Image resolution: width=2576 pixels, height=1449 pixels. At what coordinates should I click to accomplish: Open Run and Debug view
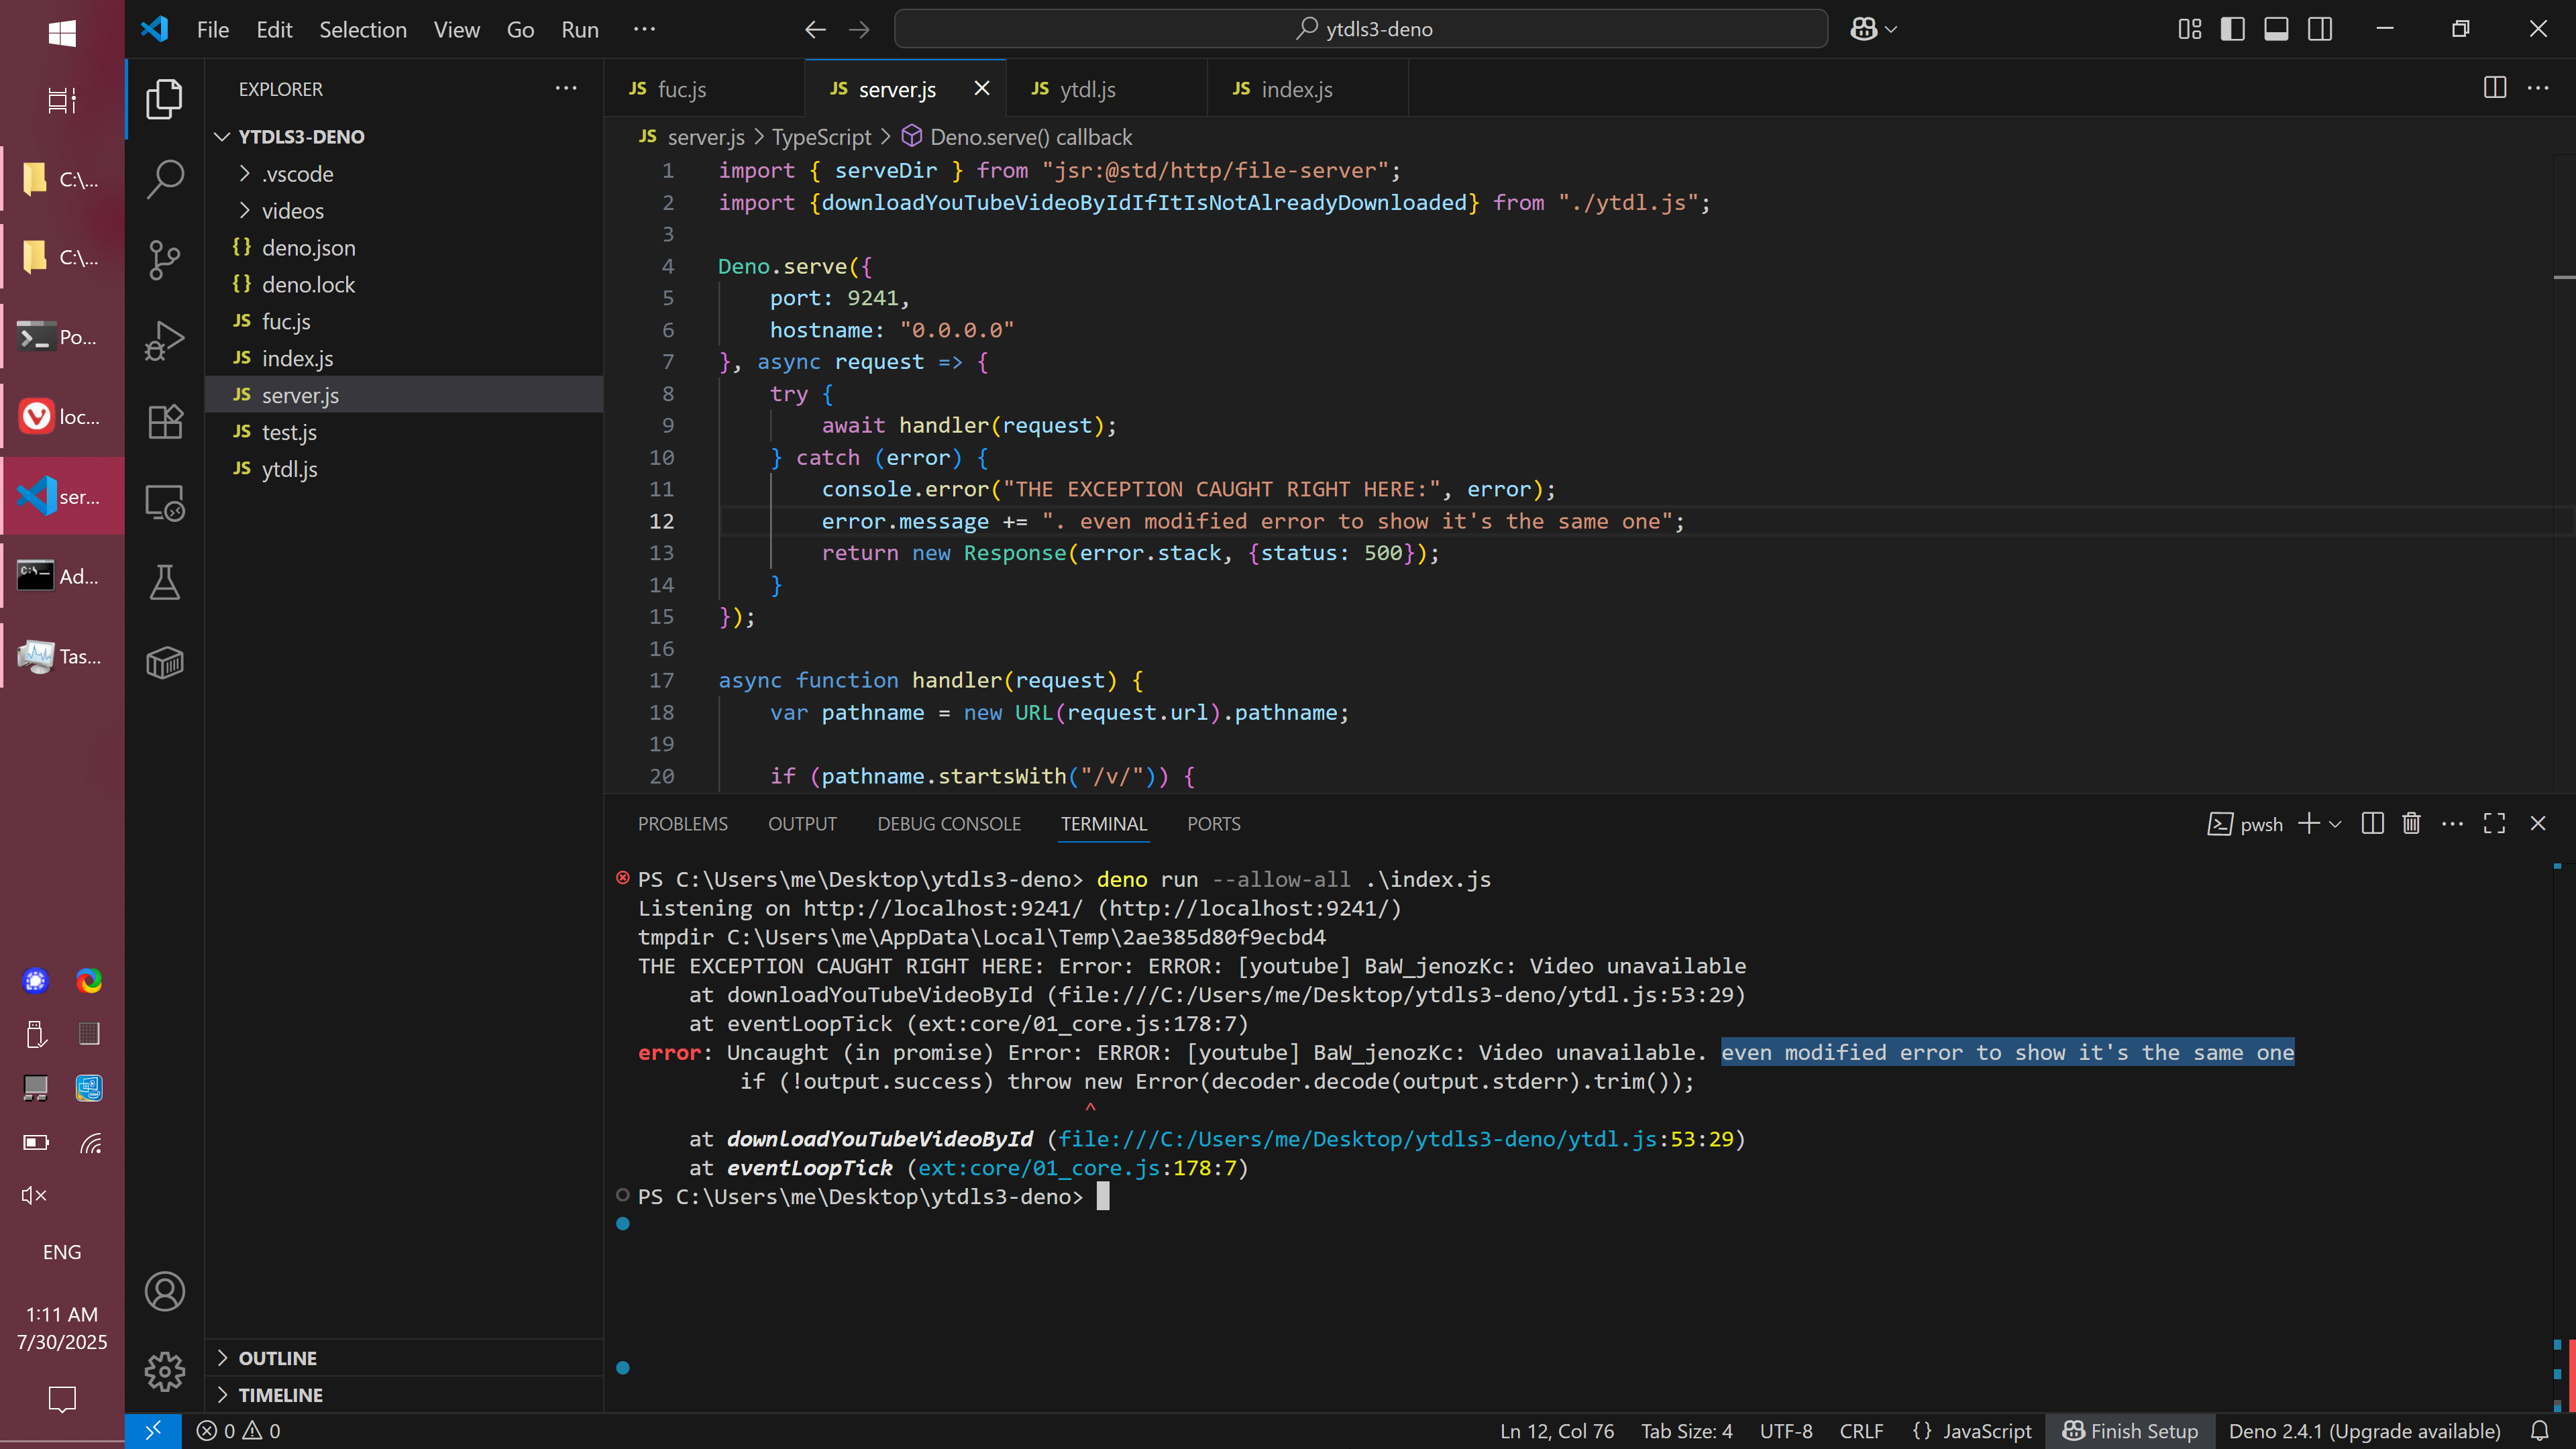165,341
